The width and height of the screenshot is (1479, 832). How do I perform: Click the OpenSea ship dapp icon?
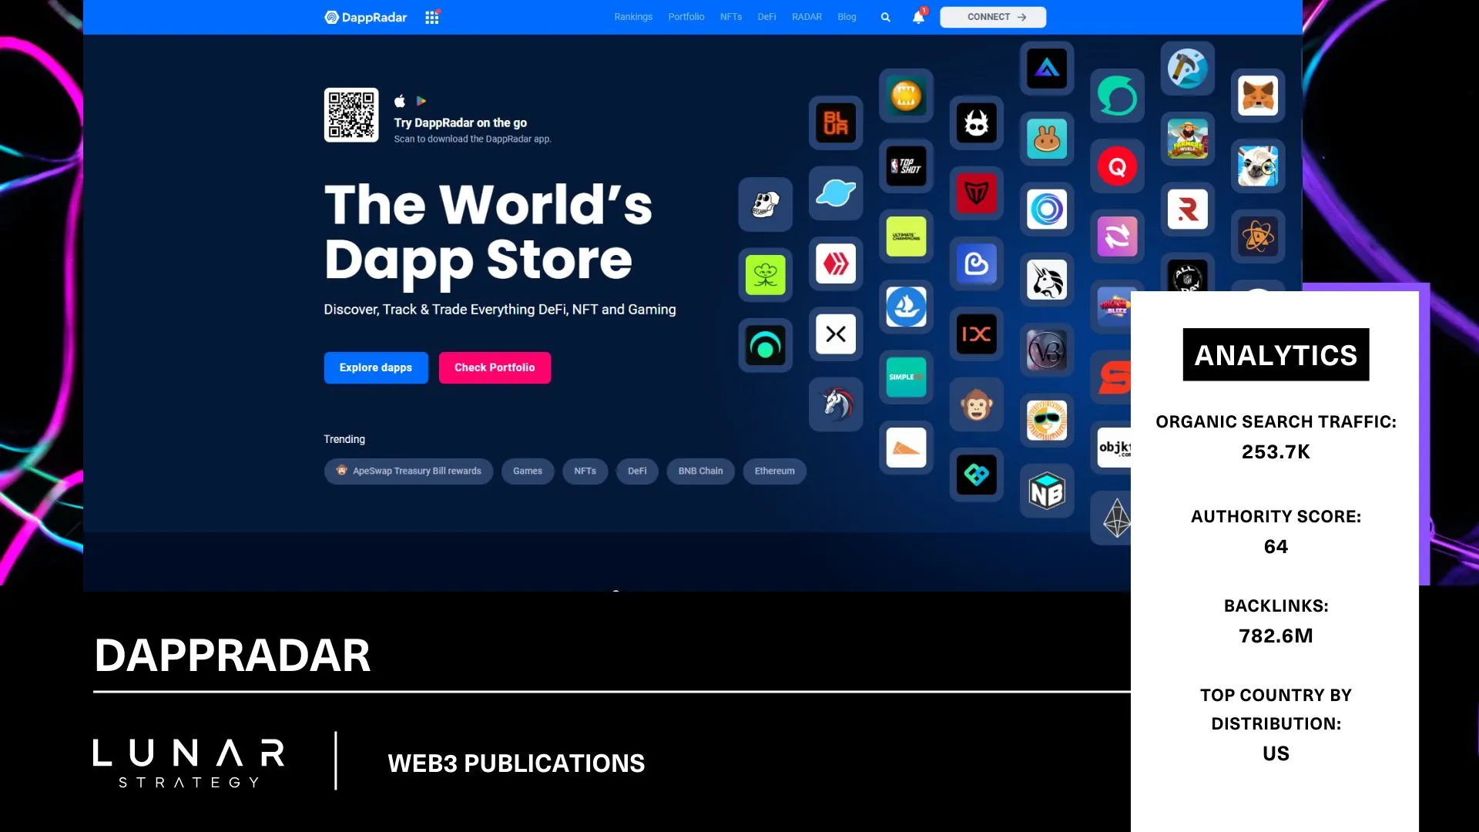(906, 307)
